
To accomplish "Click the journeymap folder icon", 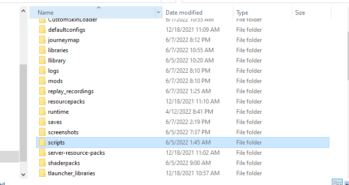I will tap(42, 40).
